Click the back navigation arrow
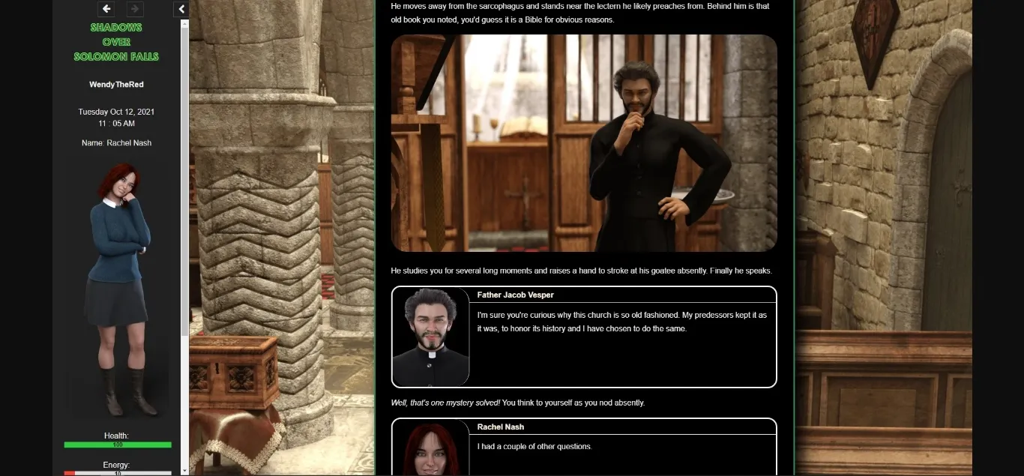 coord(106,9)
